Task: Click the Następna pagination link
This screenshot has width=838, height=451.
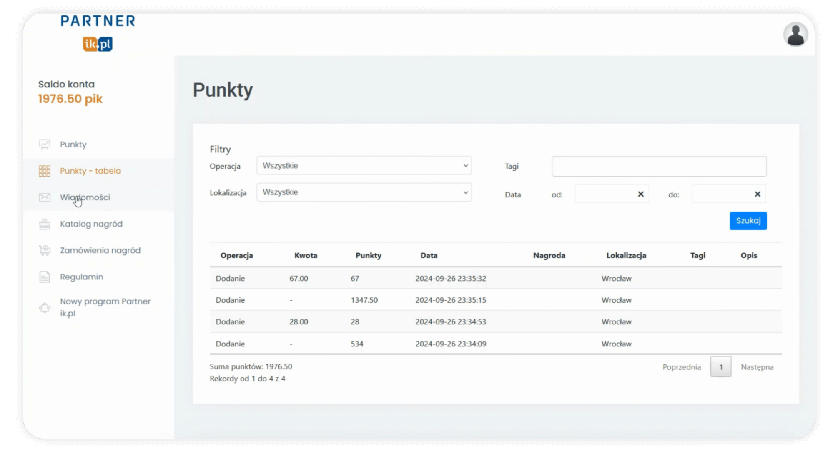Action: [757, 367]
